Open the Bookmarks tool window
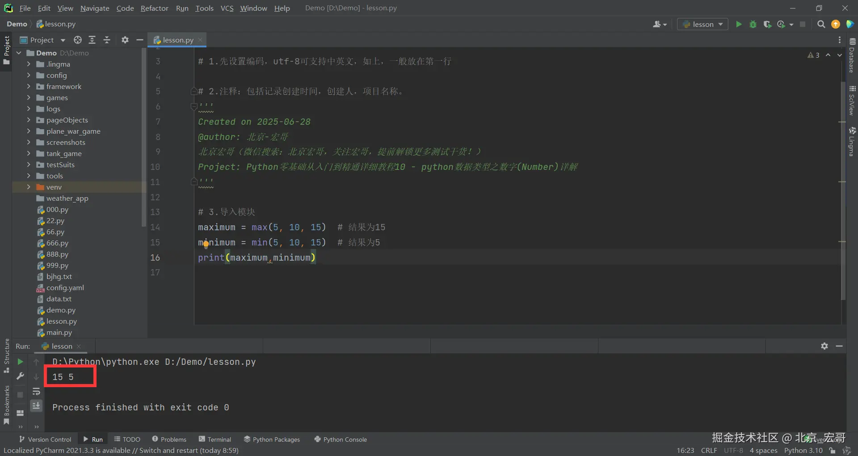The height and width of the screenshot is (456, 858). [x=6, y=405]
